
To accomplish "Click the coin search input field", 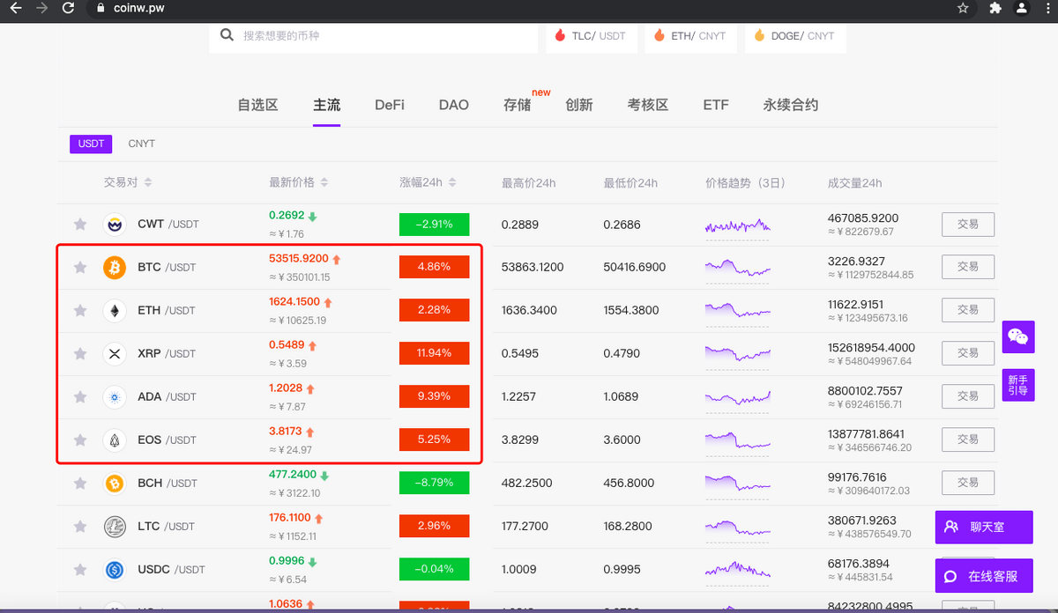I will (374, 36).
